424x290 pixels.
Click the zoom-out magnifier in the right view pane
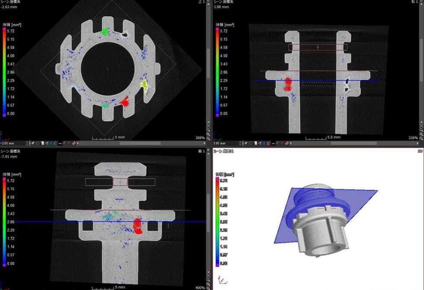click(421, 138)
